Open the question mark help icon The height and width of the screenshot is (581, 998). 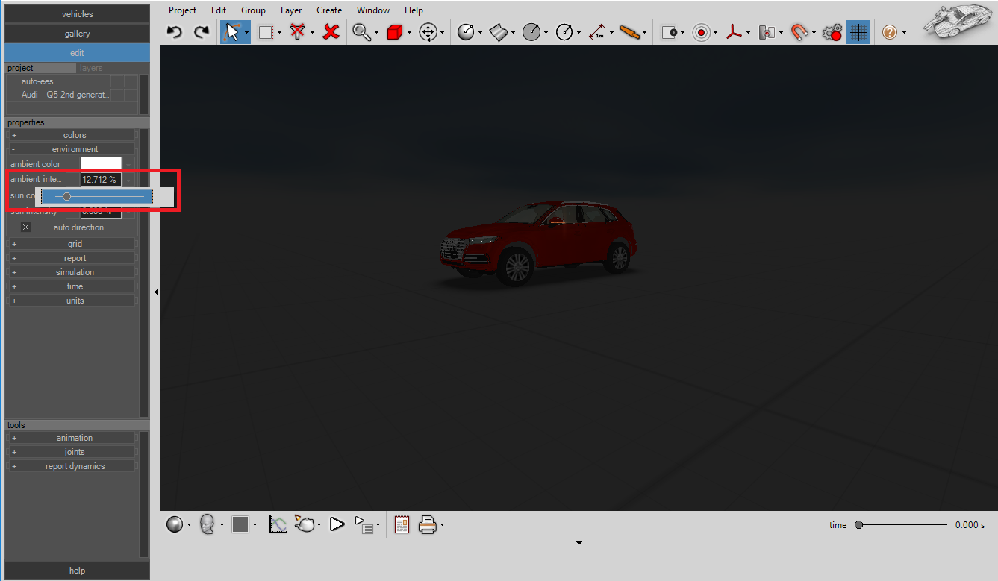[889, 32]
